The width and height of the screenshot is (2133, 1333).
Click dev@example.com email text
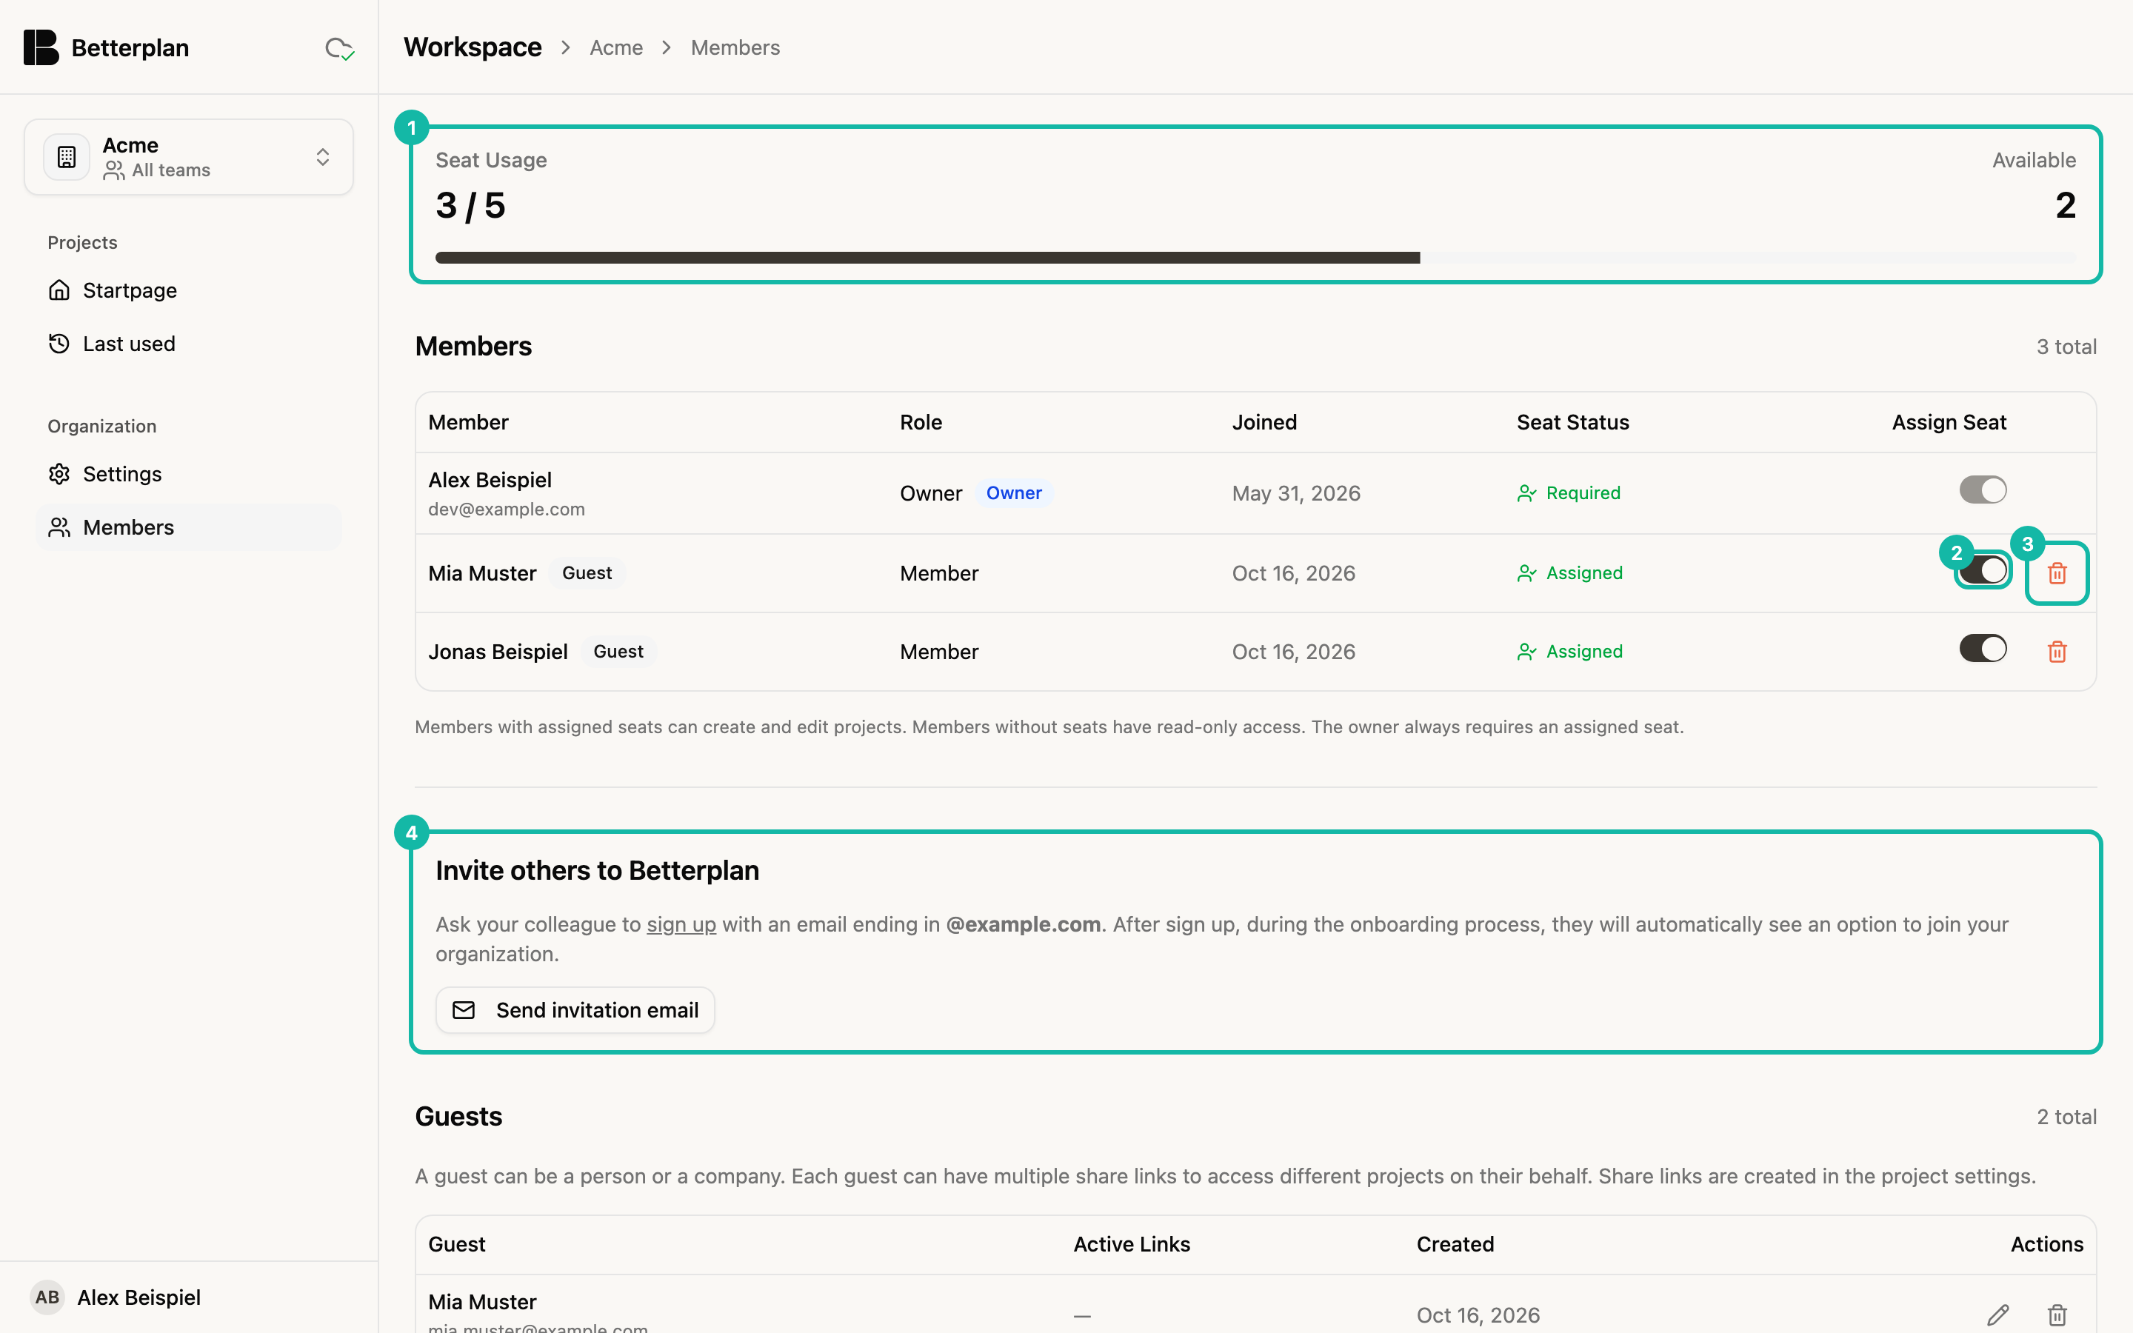506,510
